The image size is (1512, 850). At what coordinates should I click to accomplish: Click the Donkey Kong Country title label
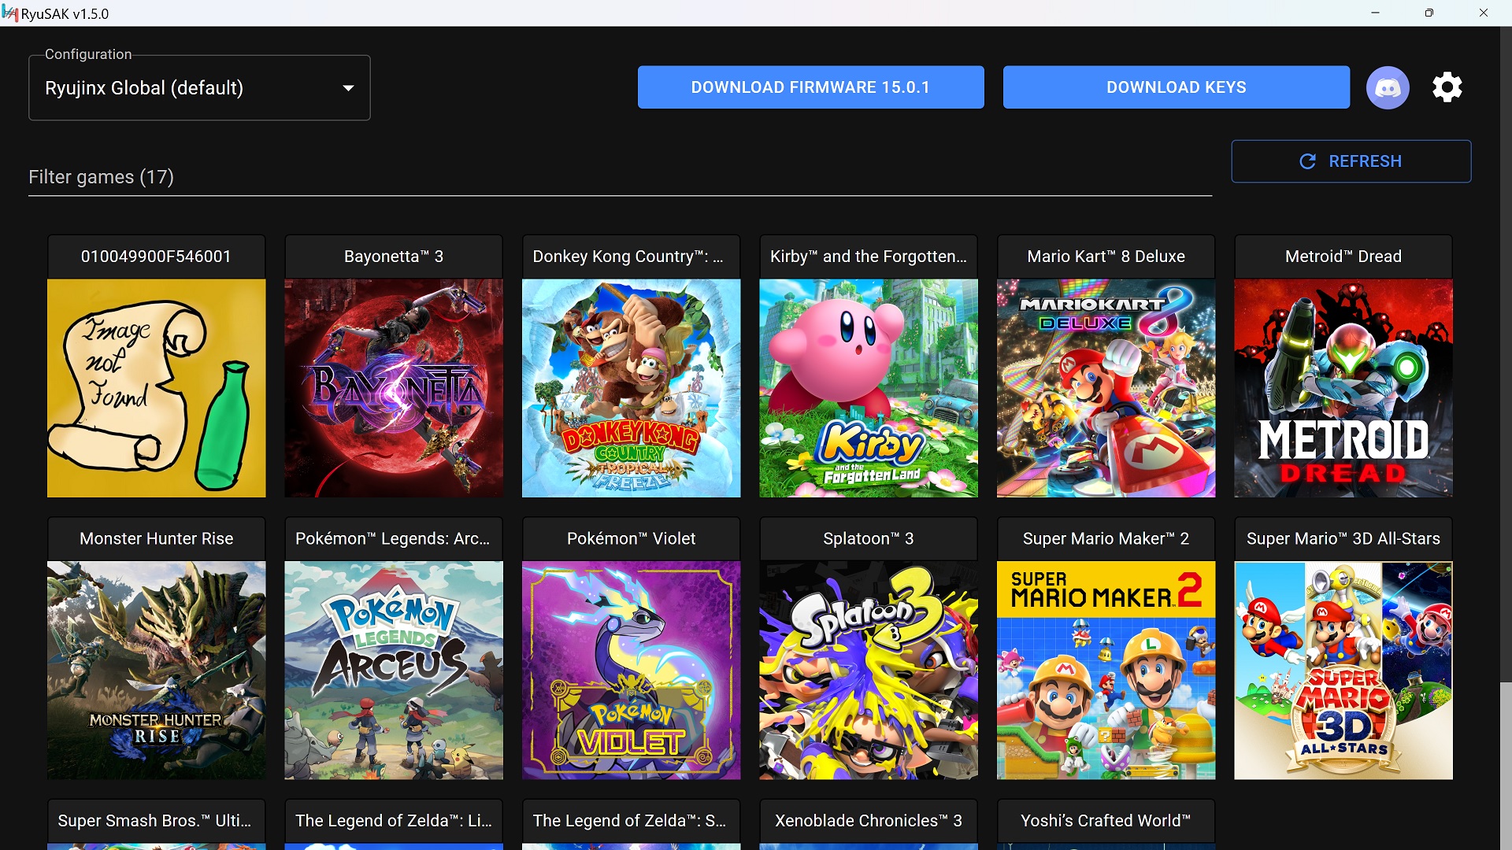tap(628, 257)
